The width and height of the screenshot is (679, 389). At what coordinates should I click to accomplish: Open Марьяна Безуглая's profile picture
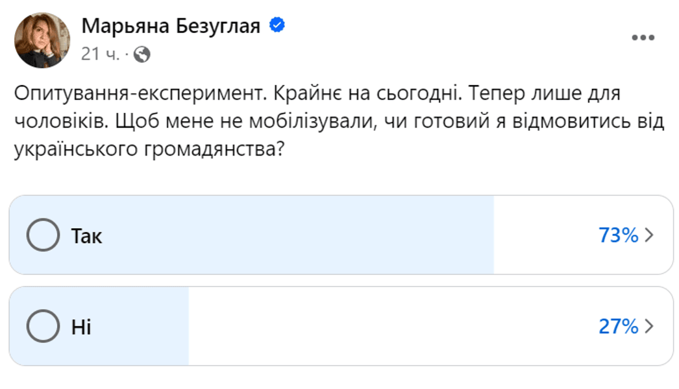coord(42,40)
